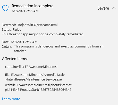118x105 pixels.
Task: Click the not completely remediated message
Action: [43, 34]
